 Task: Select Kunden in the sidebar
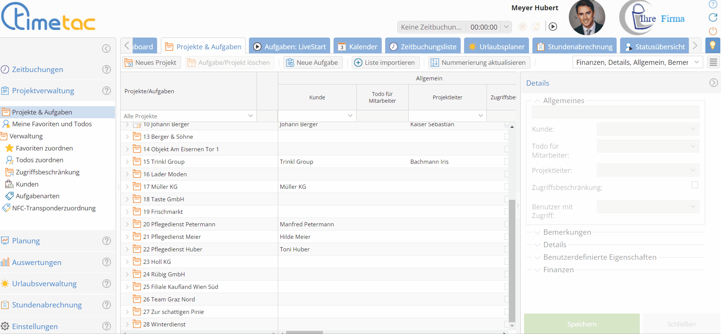pyautogui.click(x=27, y=184)
